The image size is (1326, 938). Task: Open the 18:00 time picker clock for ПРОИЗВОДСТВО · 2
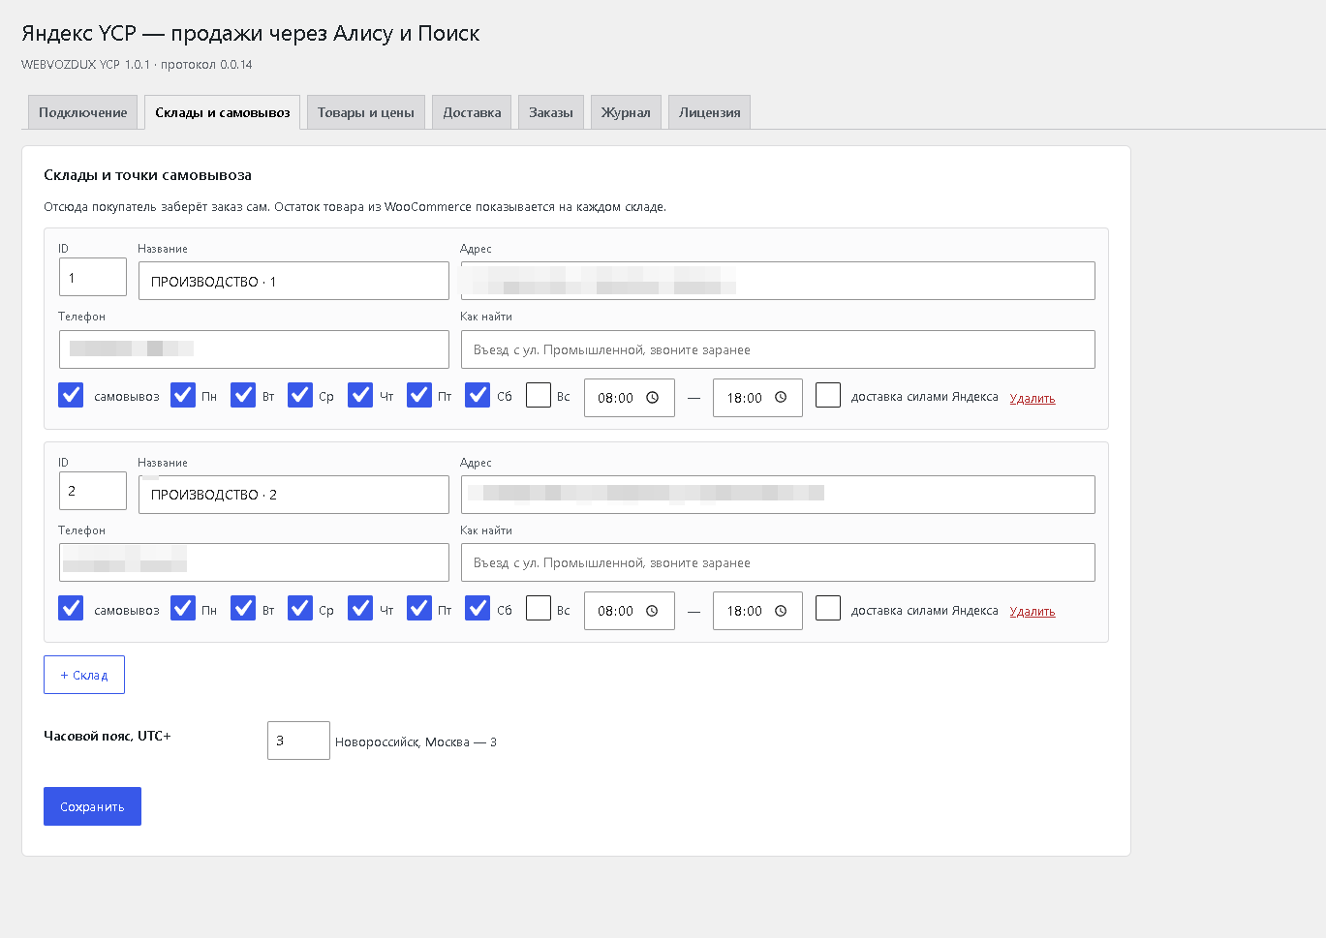(x=781, y=611)
